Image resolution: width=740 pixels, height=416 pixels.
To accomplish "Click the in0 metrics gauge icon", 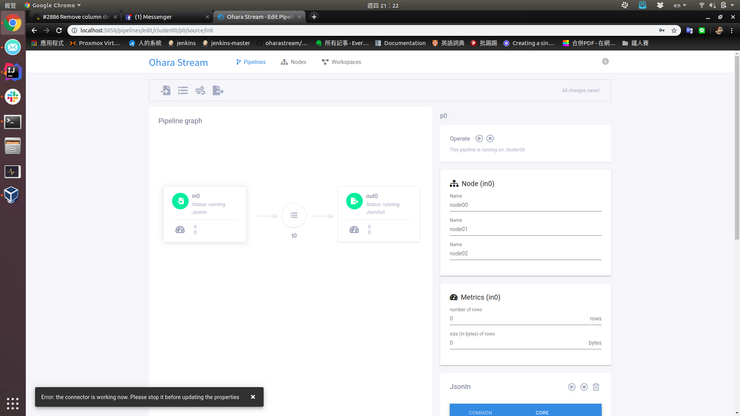I will point(180,230).
